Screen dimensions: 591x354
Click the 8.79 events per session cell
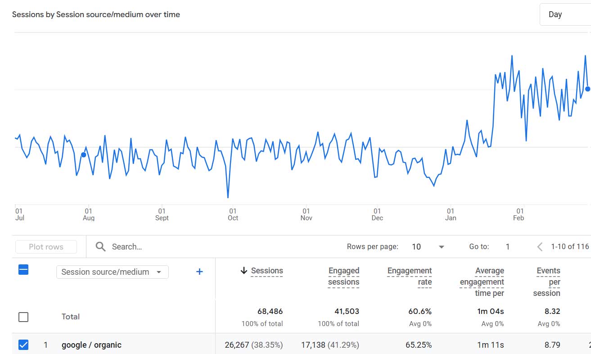[552, 345]
